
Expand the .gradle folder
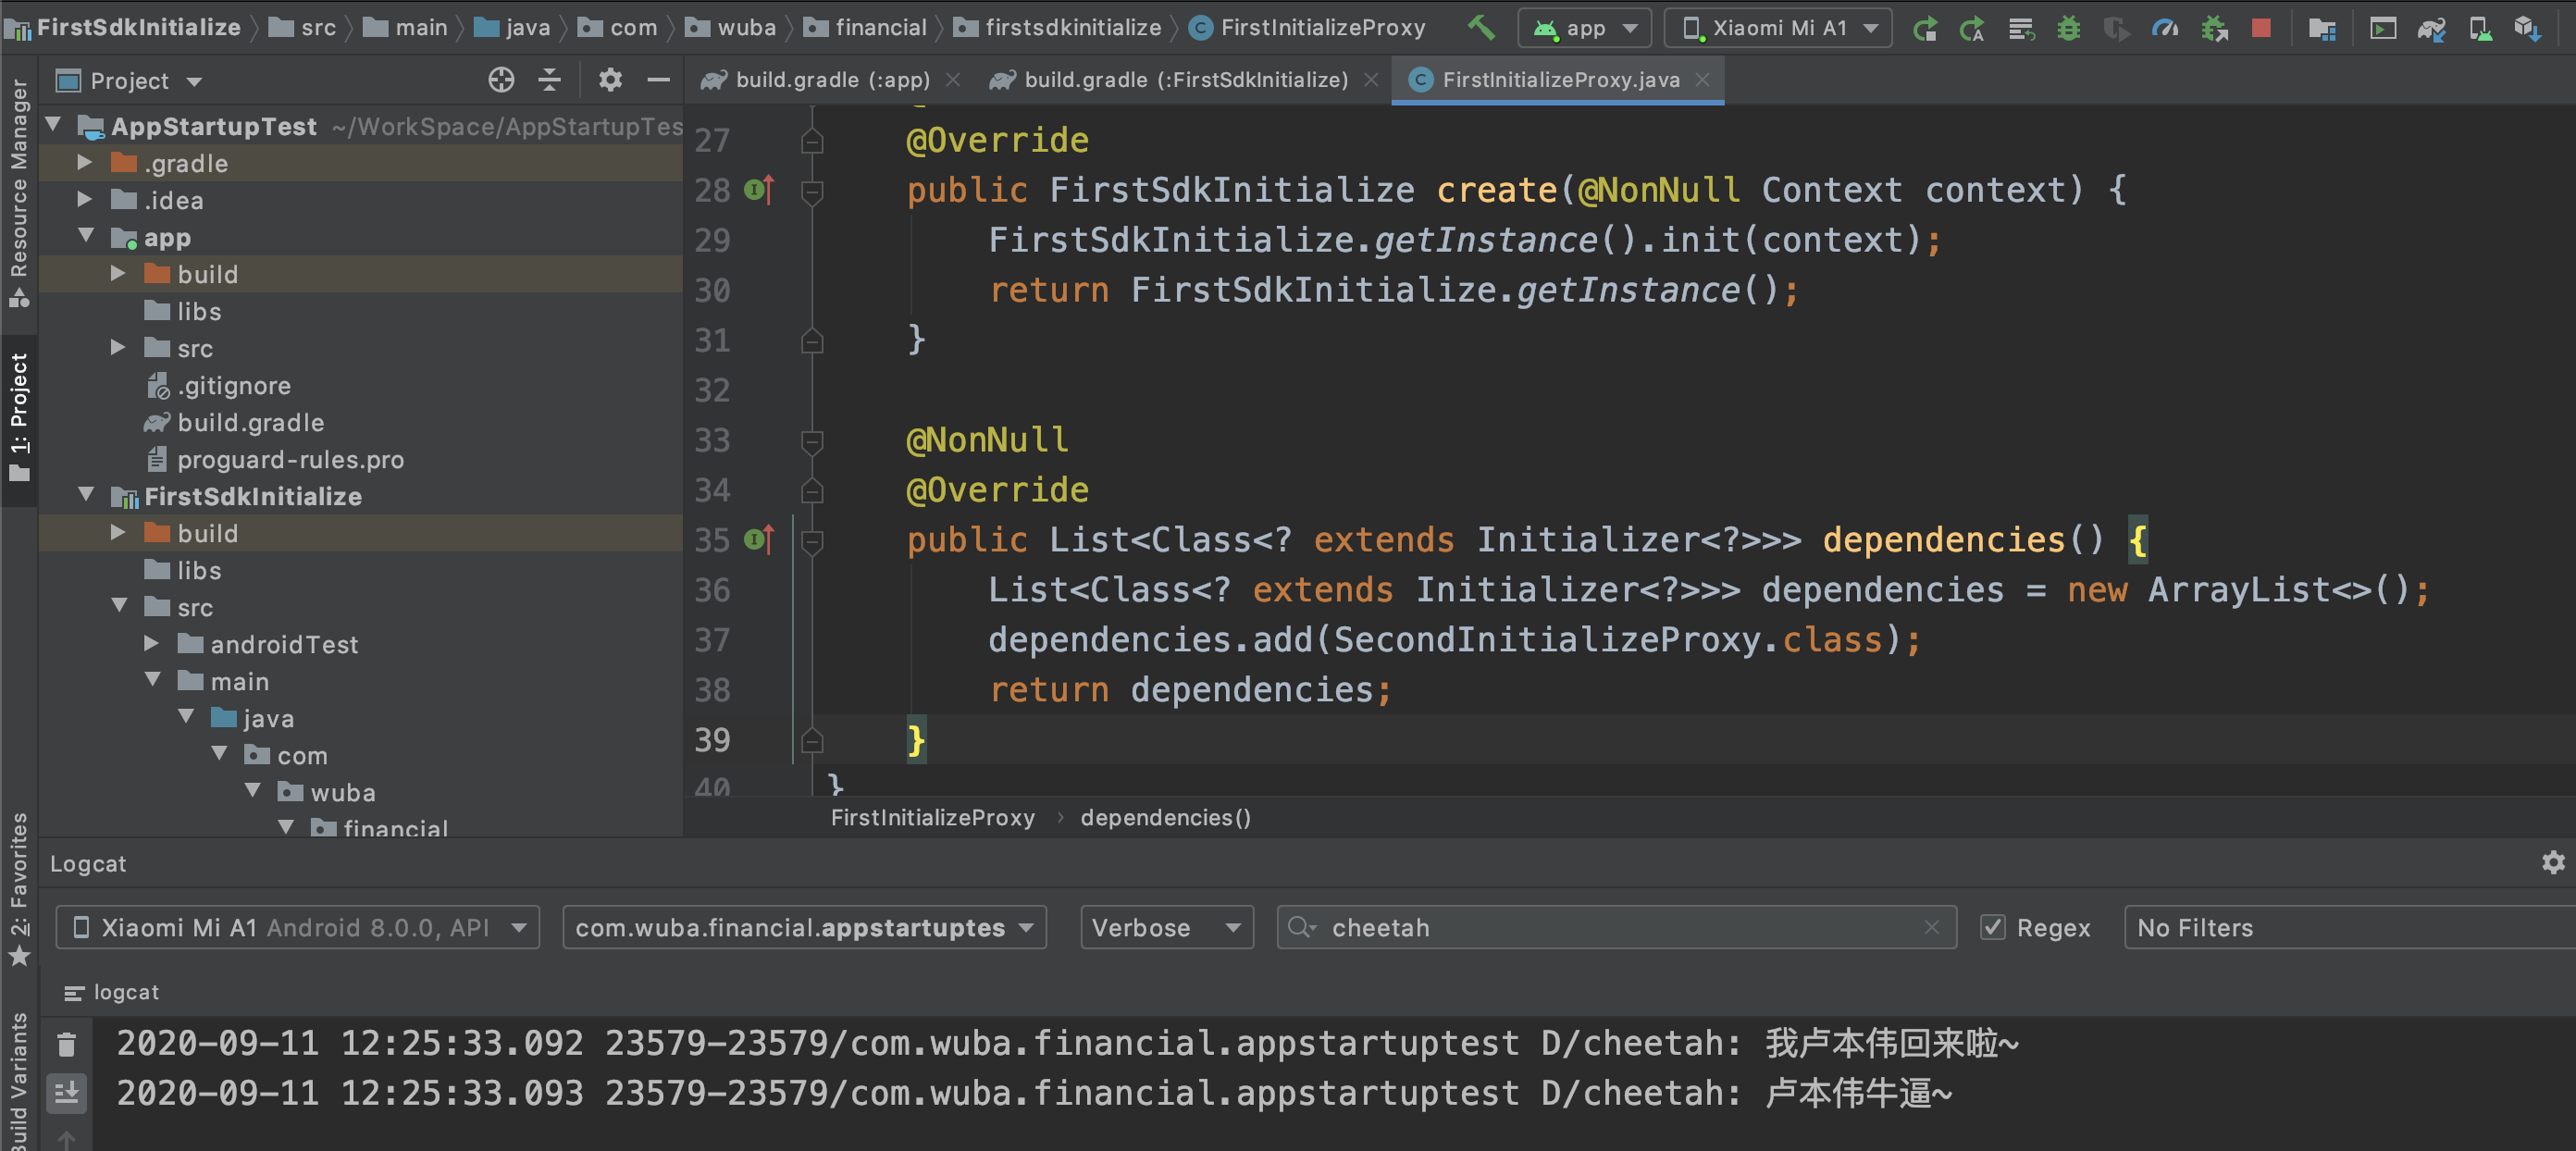tap(85, 162)
